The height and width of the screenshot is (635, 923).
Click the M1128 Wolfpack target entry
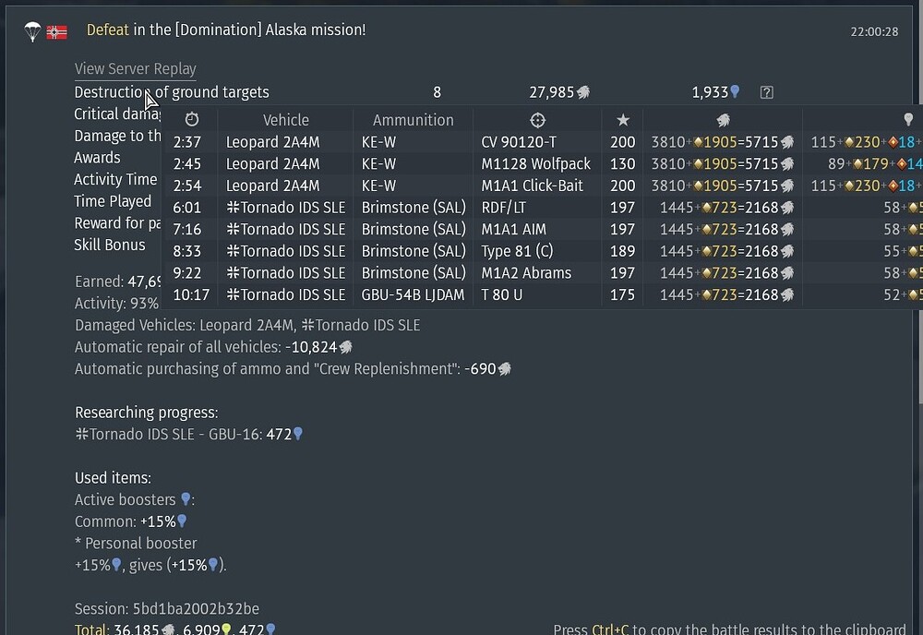pyautogui.click(x=535, y=164)
